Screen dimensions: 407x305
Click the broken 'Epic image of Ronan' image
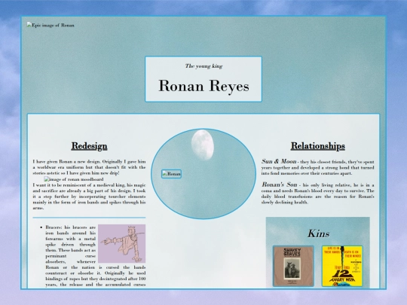(50, 25)
